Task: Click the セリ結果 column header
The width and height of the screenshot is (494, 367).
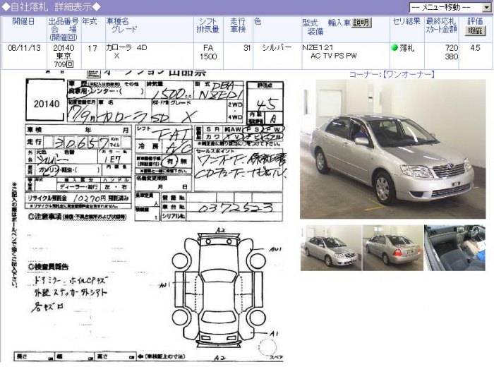Action: tap(406, 21)
